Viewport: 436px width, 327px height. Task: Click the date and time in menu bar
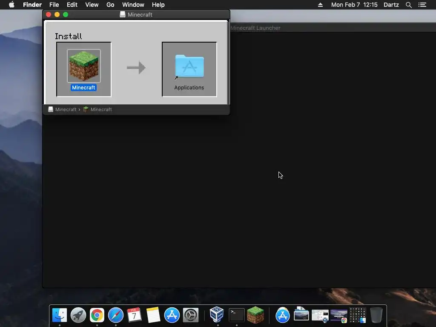(354, 5)
